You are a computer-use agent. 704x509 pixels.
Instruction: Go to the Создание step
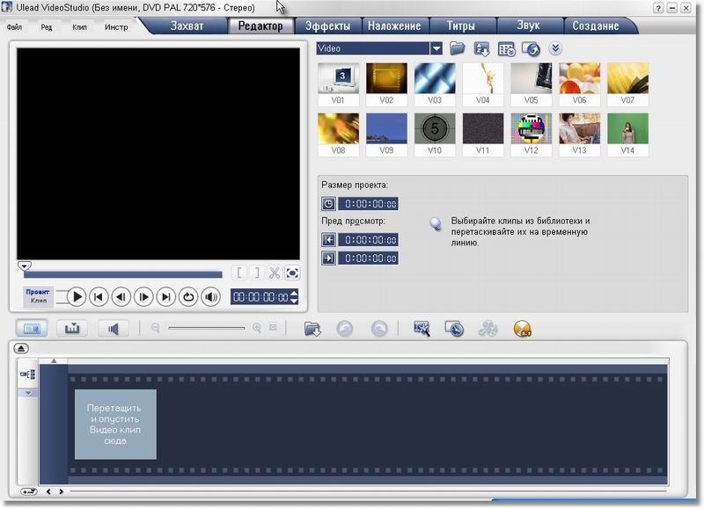595,25
